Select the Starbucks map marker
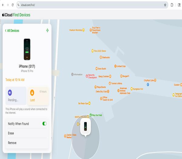182x159 pixels. [101, 57]
